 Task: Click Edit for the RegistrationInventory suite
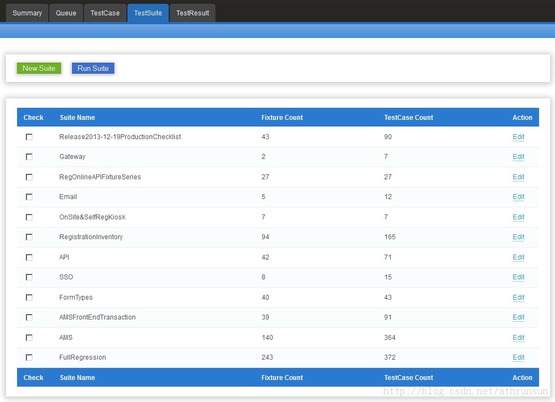point(518,237)
